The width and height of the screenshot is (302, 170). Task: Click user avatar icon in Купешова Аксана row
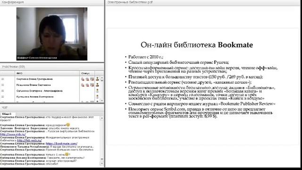(98, 96)
